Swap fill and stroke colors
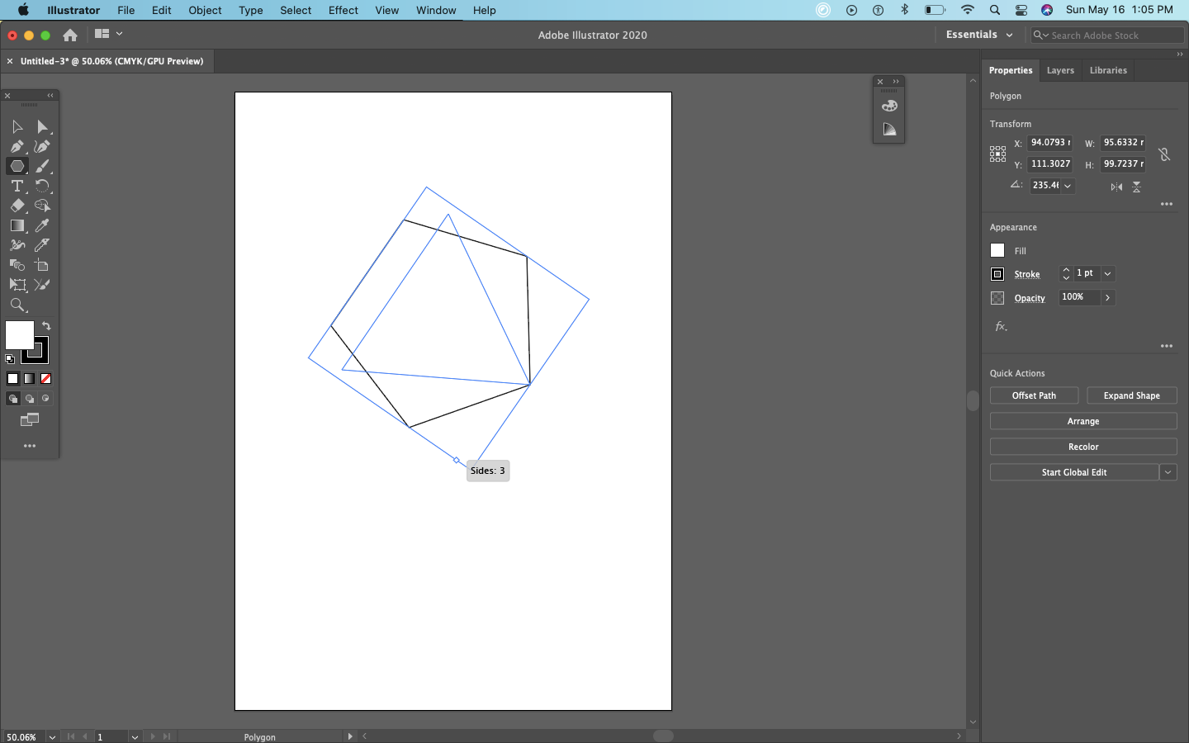This screenshot has height=743, width=1189. (x=46, y=326)
